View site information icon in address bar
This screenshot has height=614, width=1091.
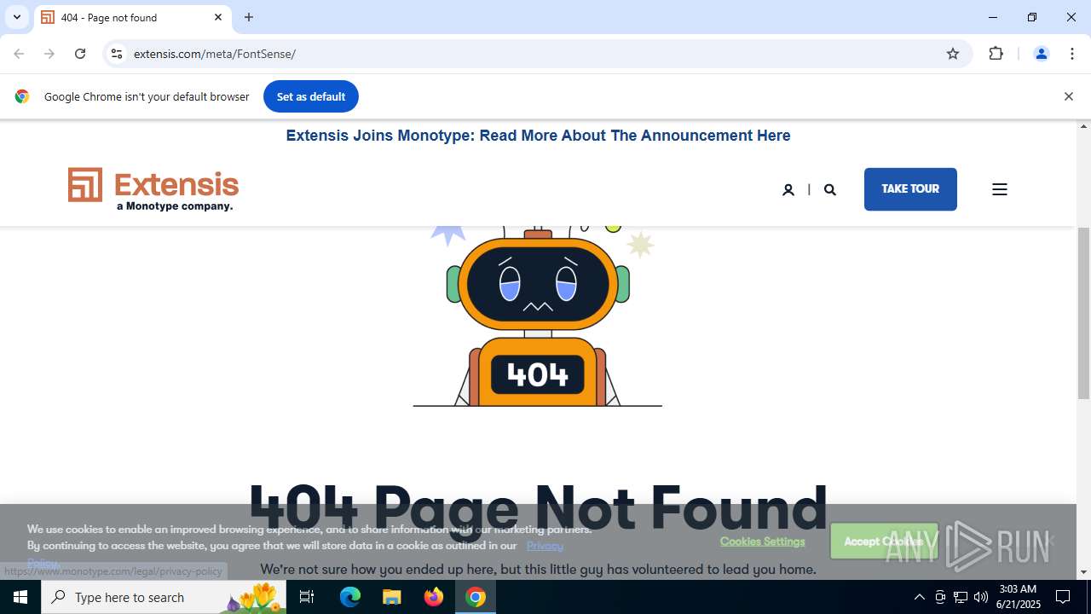(117, 54)
